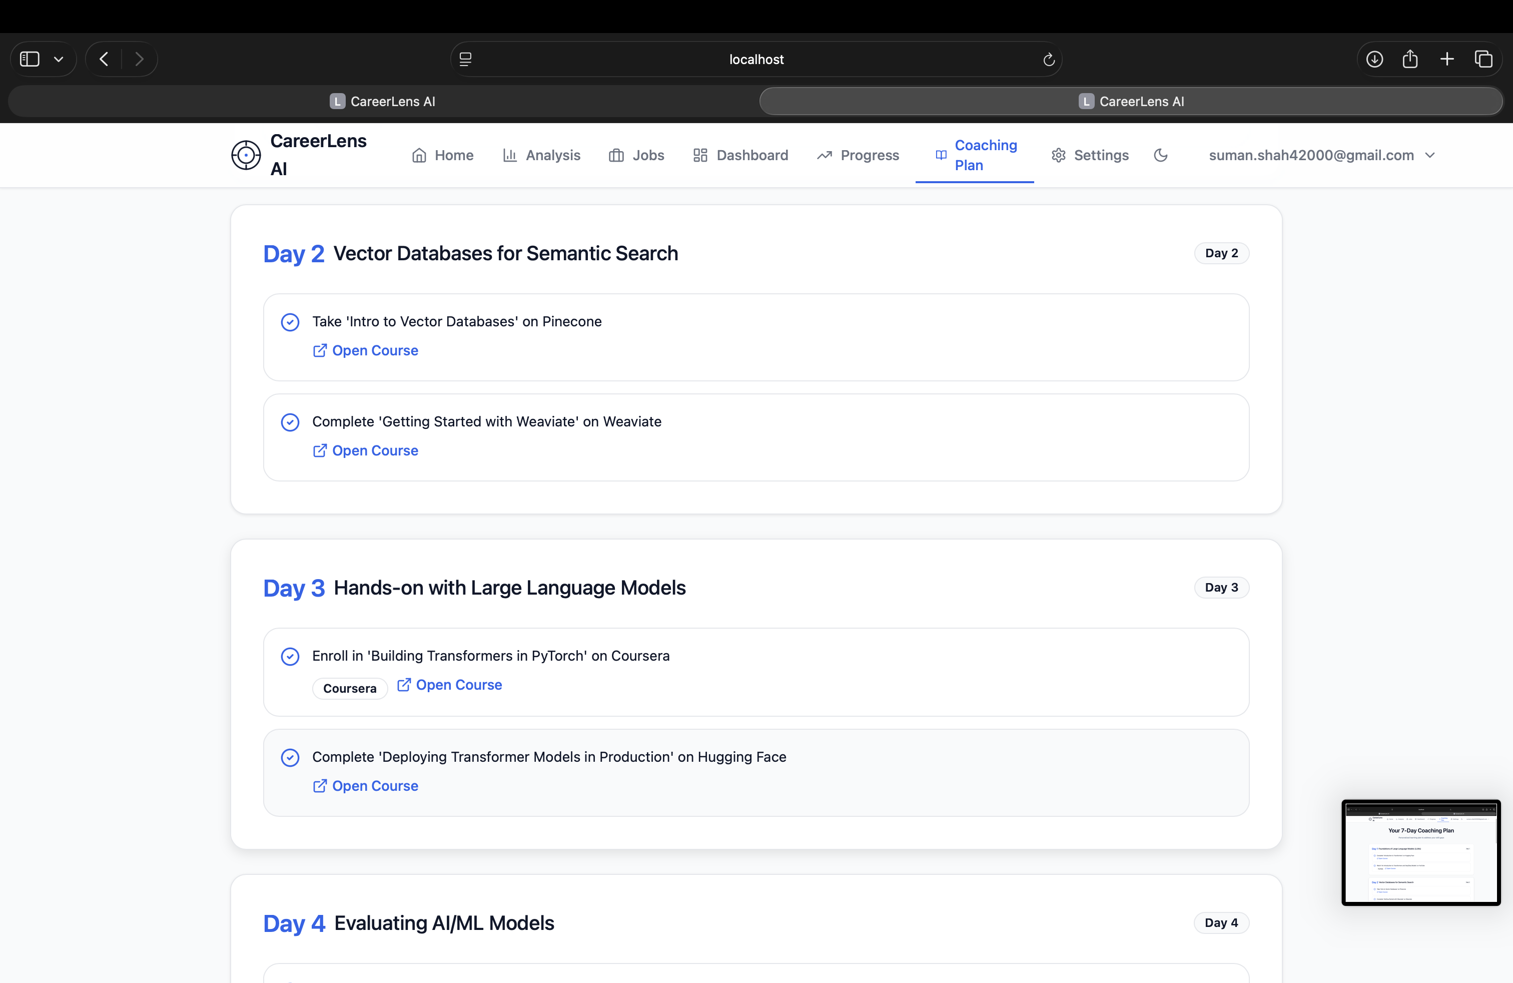Screen dimensions: 1513x983
Task: Click the CareerLens AI target logo icon
Action: coord(246,155)
